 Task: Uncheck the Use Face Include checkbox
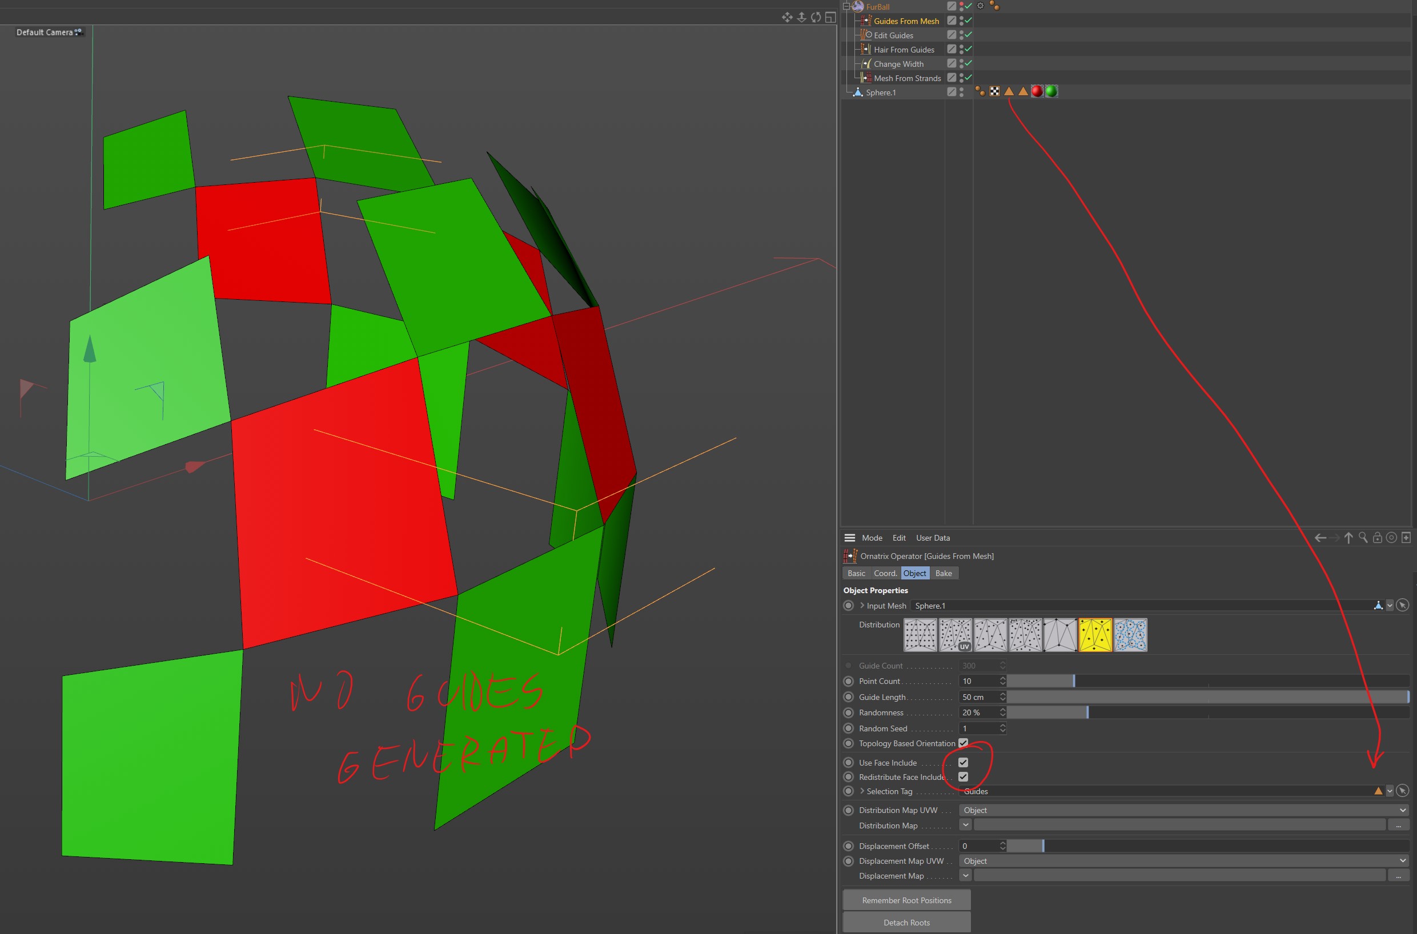pyautogui.click(x=963, y=763)
